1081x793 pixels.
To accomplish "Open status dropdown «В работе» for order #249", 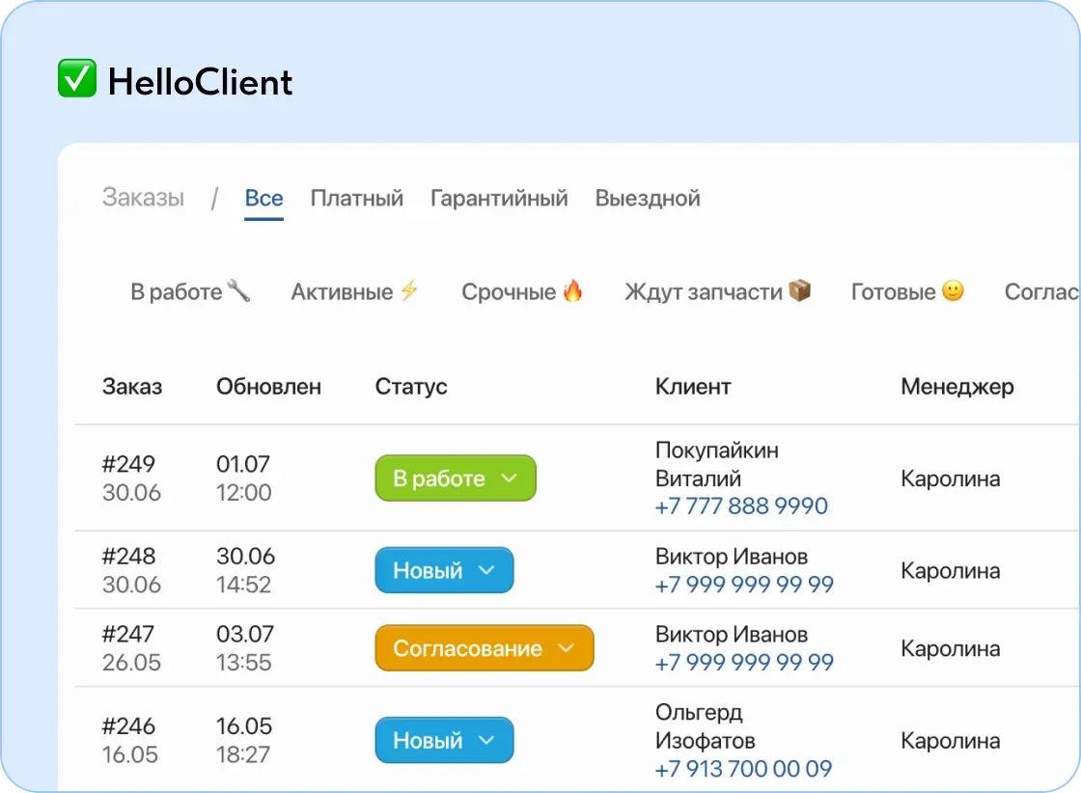I will (455, 478).
